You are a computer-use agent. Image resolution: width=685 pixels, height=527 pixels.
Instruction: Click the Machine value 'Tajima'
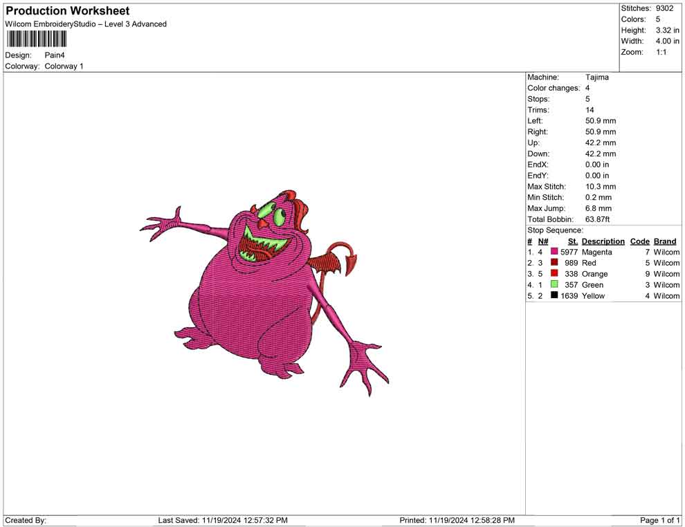click(596, 77)
